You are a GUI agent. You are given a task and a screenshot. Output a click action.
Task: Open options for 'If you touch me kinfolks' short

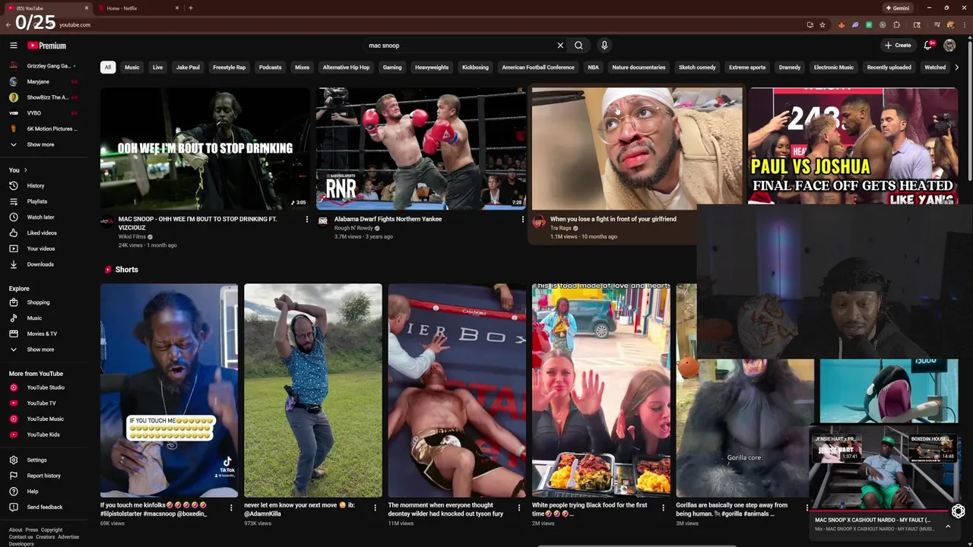point(231,507)
